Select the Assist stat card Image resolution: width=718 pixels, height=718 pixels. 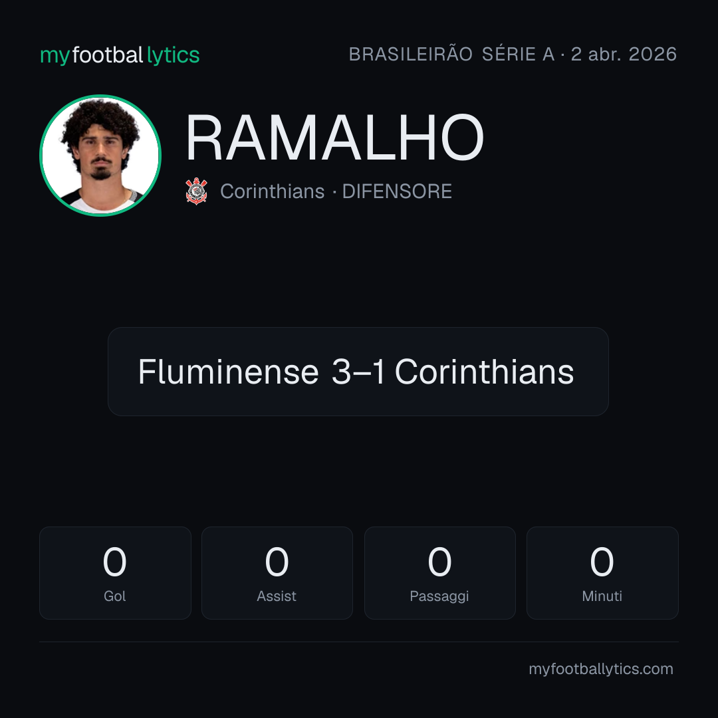(x=277, y=573)
